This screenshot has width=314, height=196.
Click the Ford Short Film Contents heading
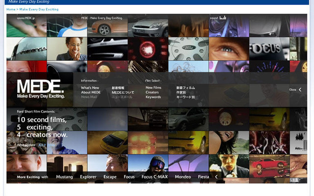(36, 111)
